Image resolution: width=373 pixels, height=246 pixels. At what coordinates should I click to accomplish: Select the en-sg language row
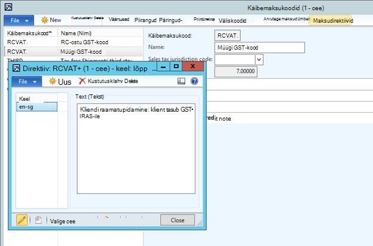tap(37, 107)
